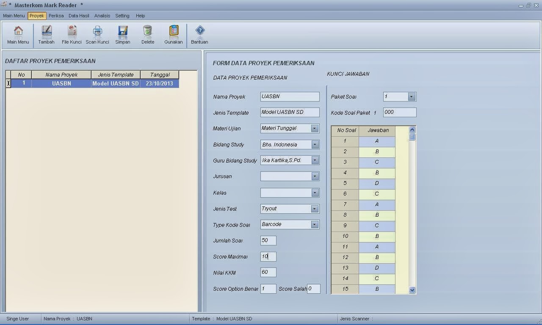Viewport: 542px width, 325px height.
Task: Click the Tambah toolbar icon
Action: (x=47, y=31)
